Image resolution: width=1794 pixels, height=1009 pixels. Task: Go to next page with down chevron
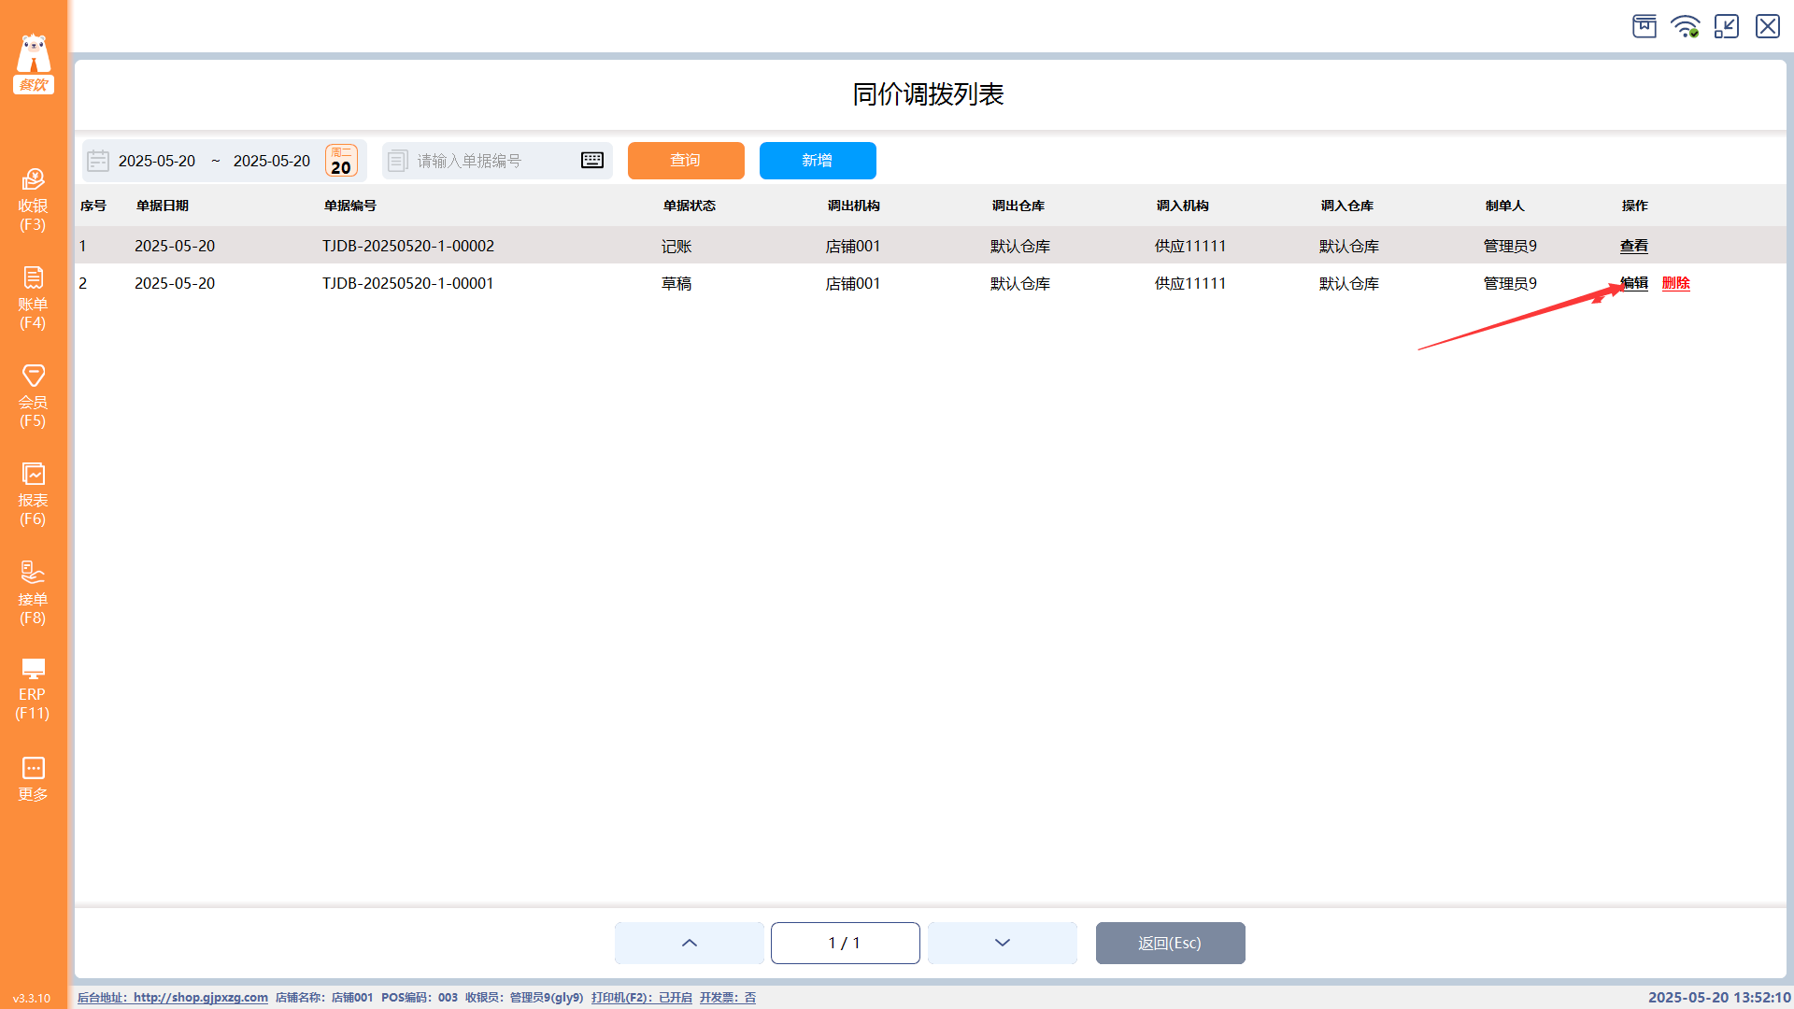tap(1003, 943)
